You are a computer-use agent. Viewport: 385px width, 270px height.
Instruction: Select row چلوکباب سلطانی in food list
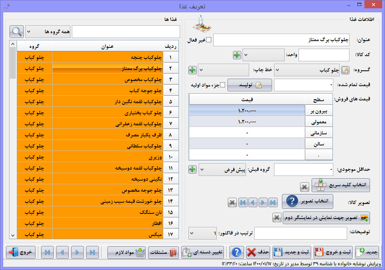(98, 145)
